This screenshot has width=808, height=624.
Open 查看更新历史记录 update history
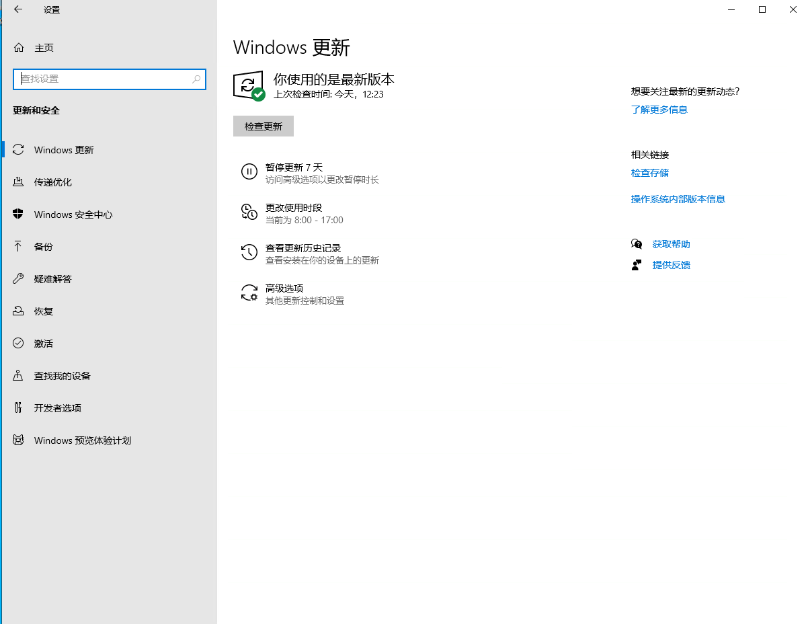[310, 253]
